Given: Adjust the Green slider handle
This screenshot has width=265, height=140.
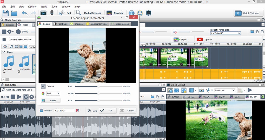Looking at the screenshot, I should pyautogui.click(x=98, y=94).
